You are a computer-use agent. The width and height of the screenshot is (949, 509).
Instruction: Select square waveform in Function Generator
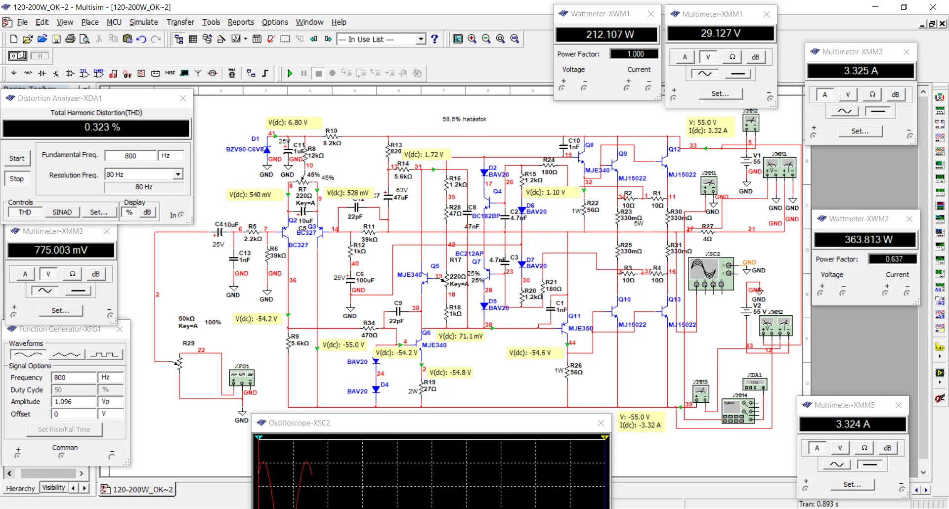[x=104, y=354]
